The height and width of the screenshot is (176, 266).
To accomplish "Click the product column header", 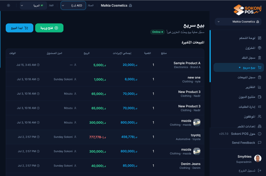I will pyautogui.click(x=164, y=53).
